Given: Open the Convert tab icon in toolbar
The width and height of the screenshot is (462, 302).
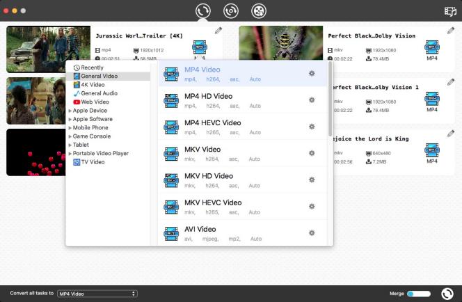Looking at the screenshot, I should [203, 11].
